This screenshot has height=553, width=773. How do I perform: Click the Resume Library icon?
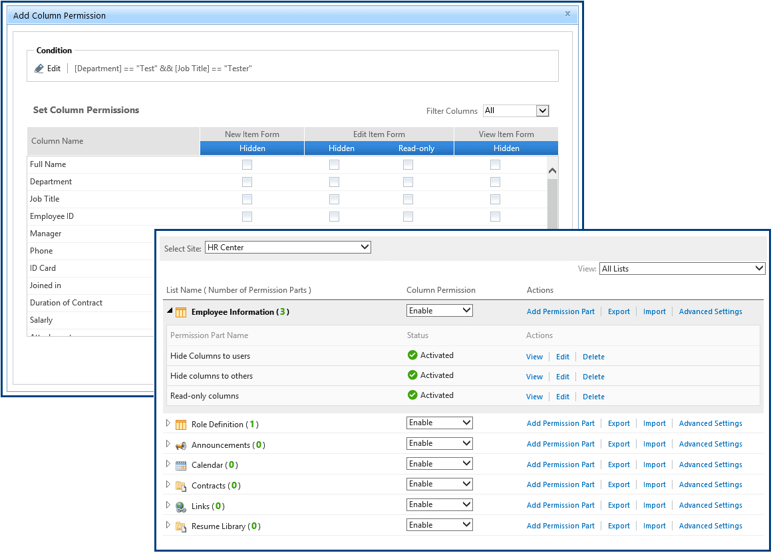pyautogui.click(x=181, y=527)
